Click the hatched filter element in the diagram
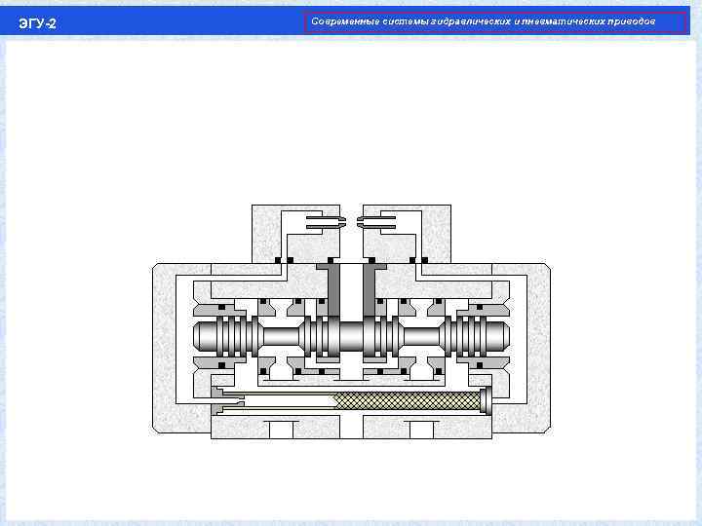Screen dimensions: 702x526 click(408, 400)
